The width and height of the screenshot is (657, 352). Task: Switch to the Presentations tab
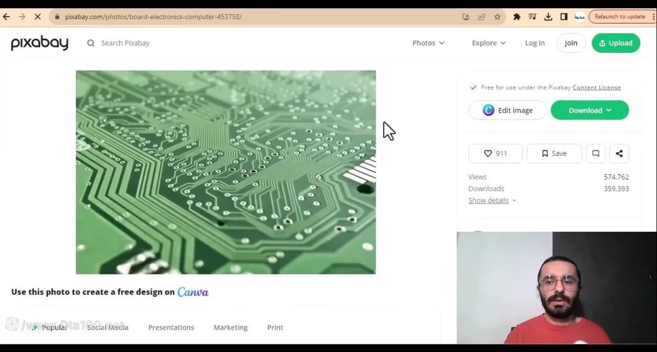coord(171,327)
